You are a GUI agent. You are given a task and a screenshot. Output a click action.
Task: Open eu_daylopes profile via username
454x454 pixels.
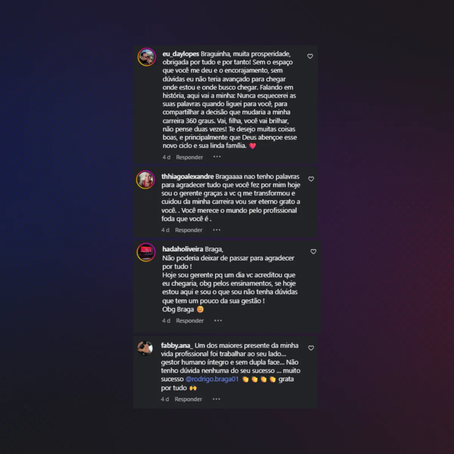coord(181,54)
